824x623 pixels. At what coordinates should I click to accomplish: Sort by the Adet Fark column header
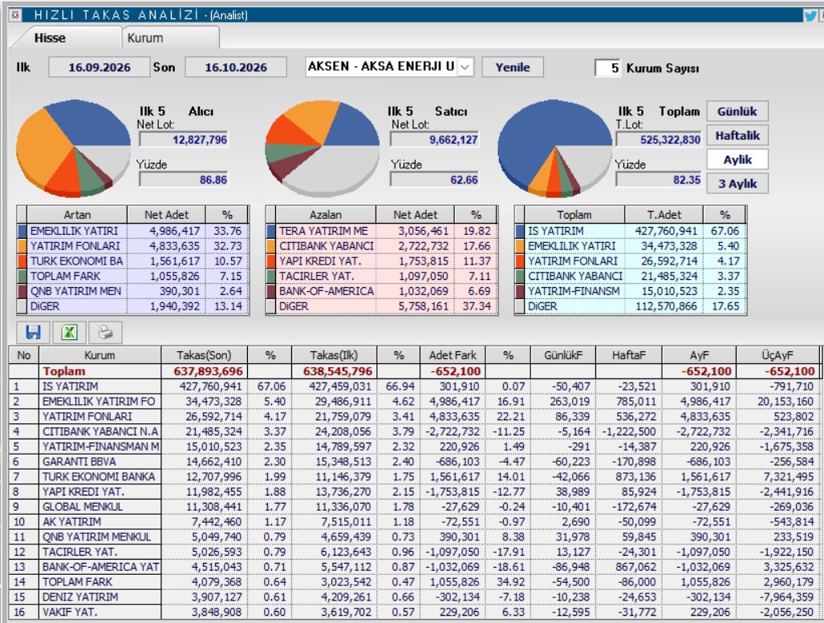point(453,355)
